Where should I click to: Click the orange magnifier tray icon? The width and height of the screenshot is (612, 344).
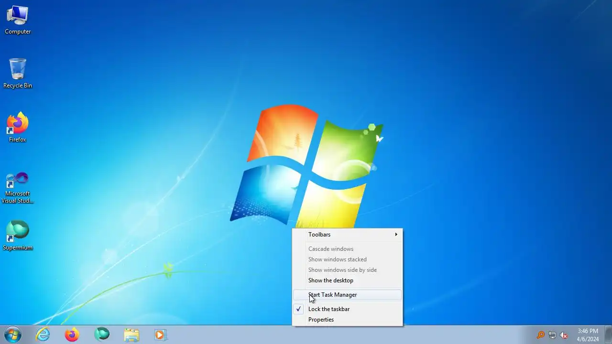coord(540,335)
